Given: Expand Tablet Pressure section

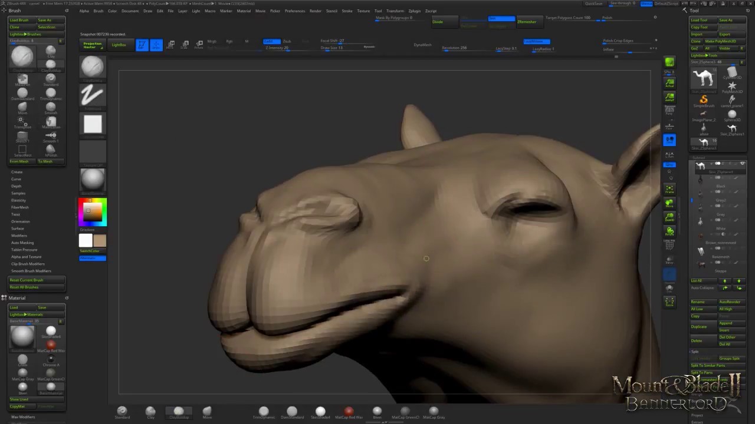Looking at the screenshot, I should 24,250.
